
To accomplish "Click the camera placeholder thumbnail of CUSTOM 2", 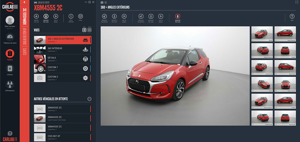I will click(40, 78).
